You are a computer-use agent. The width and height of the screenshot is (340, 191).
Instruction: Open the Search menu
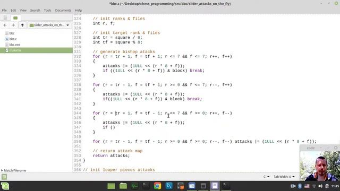pyautogui.click(x=35, y=11)
